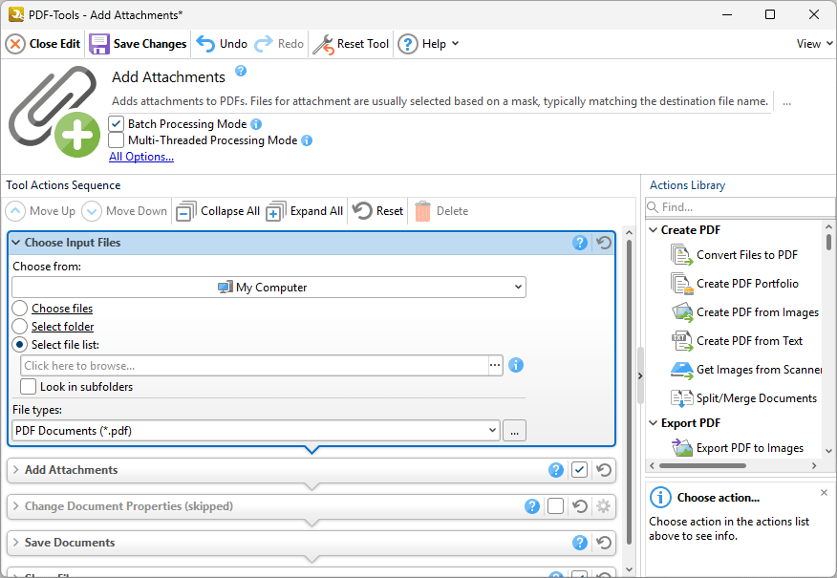Select Create PDF Portfolio action
Image resolution: width=837 pixels, height=578 pixels.
(x=735, y=284)
